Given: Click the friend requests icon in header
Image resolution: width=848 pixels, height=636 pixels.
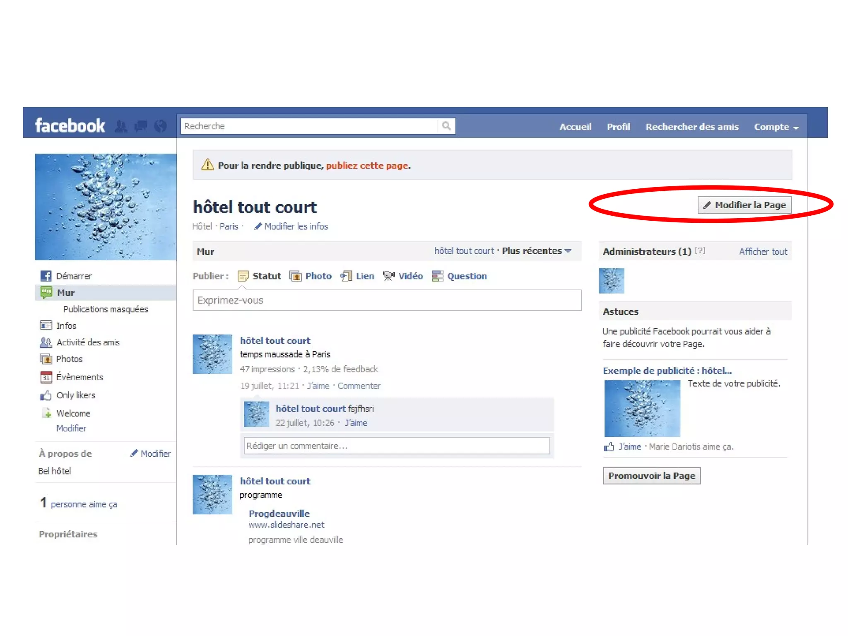Looking at the screenshot, I should tap(120, 126).
